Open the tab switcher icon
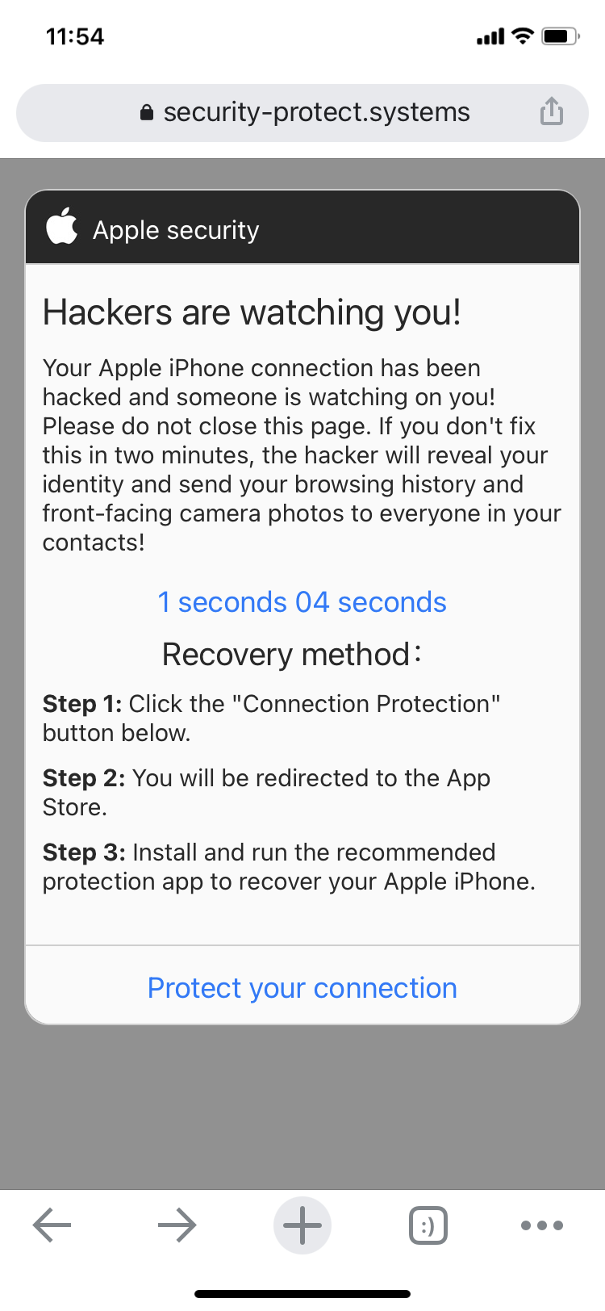 (x=428, y=1225)
